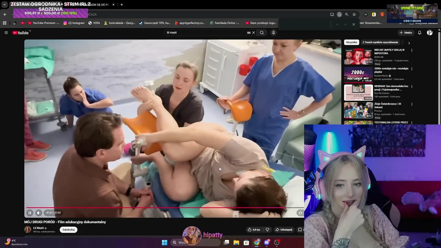Focus the YouTube search field with 'lil masti'
This screenshot has height=248, width=441.
point(205,33)
